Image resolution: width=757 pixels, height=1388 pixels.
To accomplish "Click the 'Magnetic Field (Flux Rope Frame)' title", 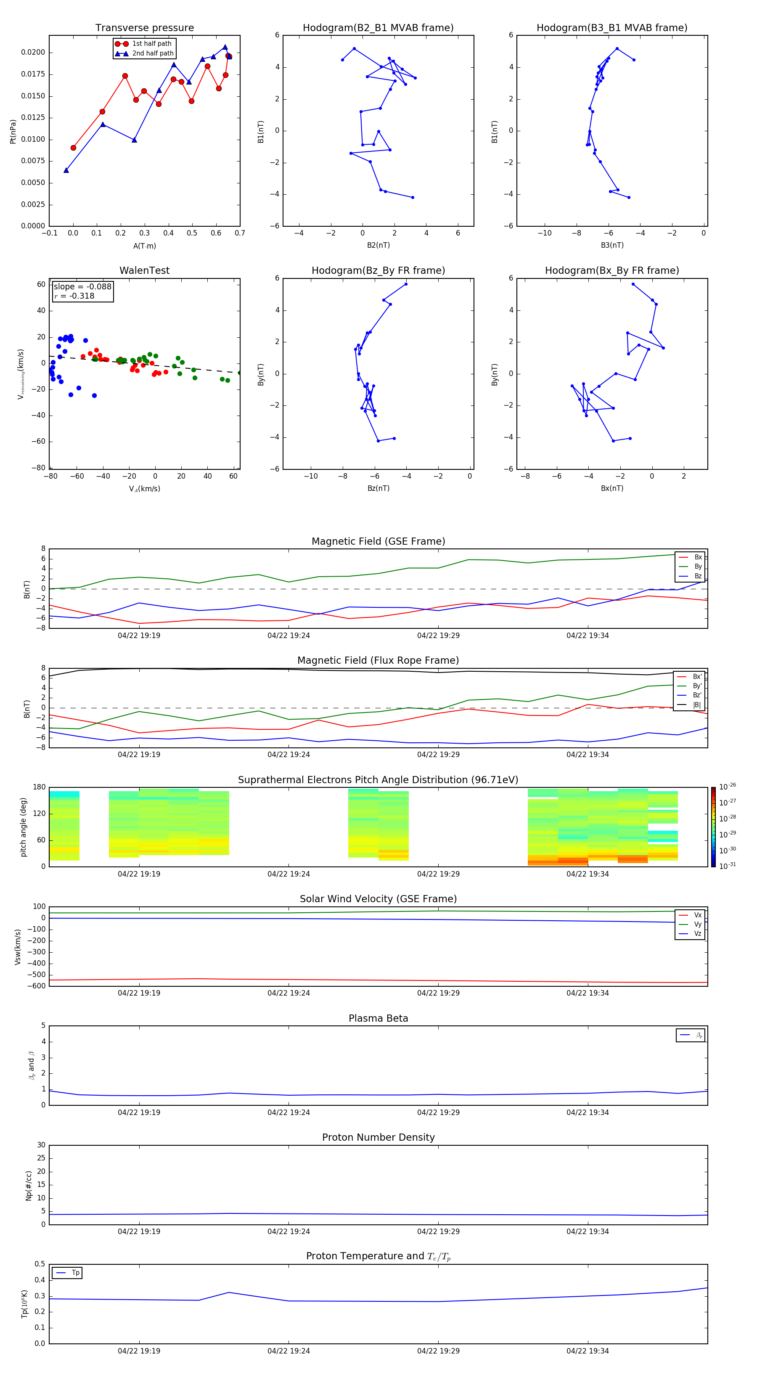I will (378, 660).
